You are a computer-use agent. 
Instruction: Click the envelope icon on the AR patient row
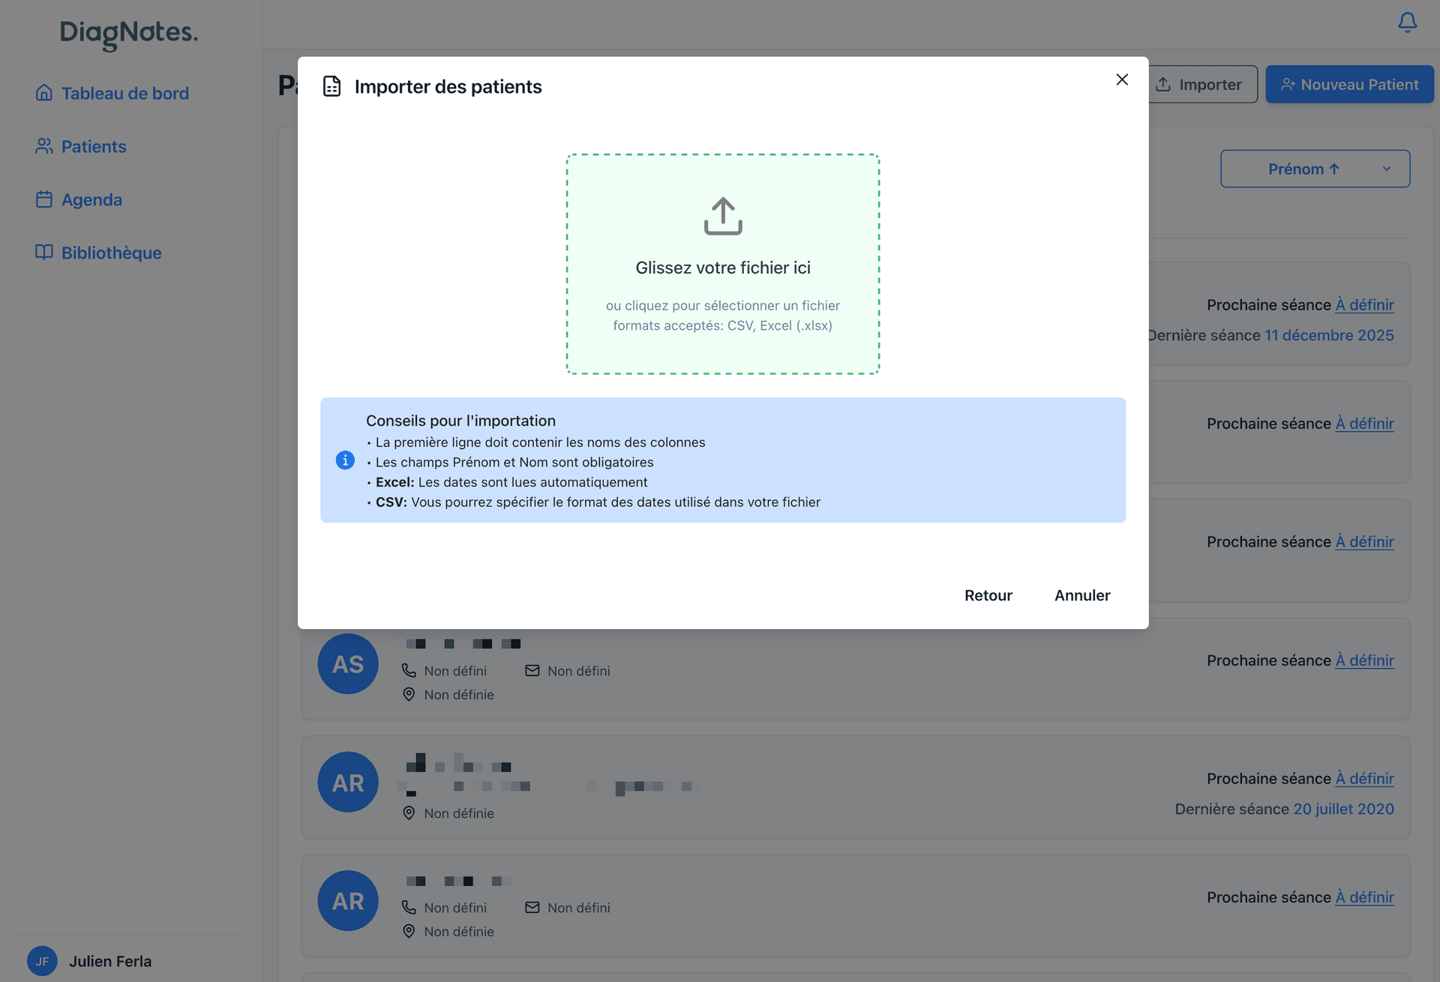532,907
